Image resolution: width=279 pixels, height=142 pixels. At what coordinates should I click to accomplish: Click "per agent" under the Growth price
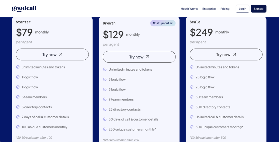tap(111, 44)
